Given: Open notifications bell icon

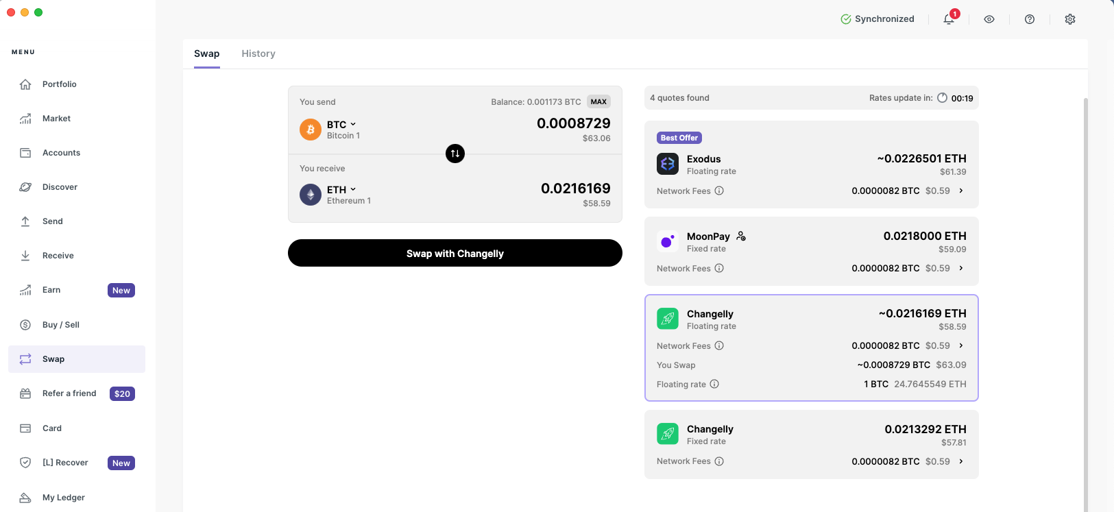Looking at the screenshot, I should coord(949,19).
